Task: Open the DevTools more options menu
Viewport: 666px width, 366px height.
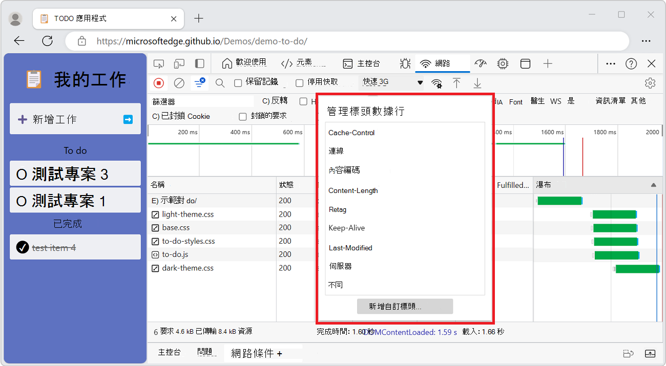Action: [x=610, y=63]
